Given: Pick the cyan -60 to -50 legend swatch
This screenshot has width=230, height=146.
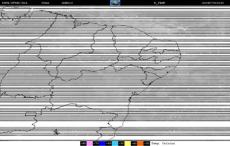Looking at the screenshot, I should click(115, 143).
